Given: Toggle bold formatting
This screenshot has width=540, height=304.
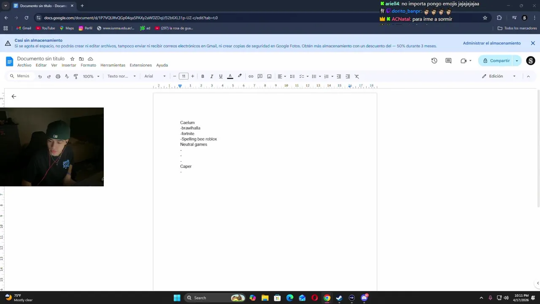Looking at the screenshot, I should coord(202,76).
